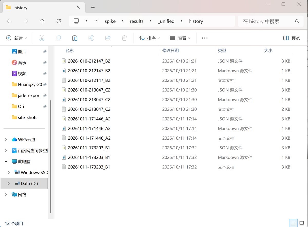Click the search magnifier icon

297,21
